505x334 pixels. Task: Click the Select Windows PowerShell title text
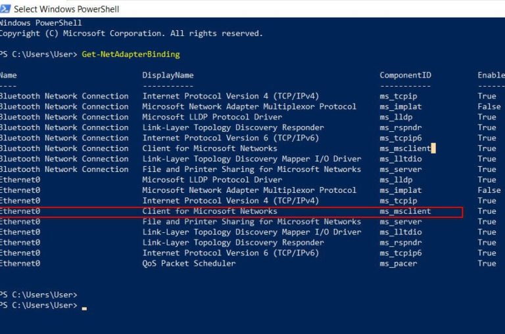66,9
